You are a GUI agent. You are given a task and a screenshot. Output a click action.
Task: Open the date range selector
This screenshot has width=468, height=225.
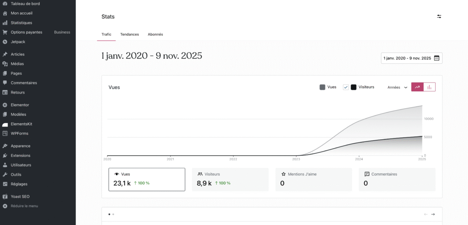411,58
